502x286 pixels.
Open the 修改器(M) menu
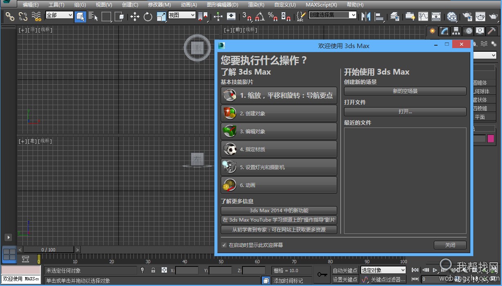coord(159,5)
